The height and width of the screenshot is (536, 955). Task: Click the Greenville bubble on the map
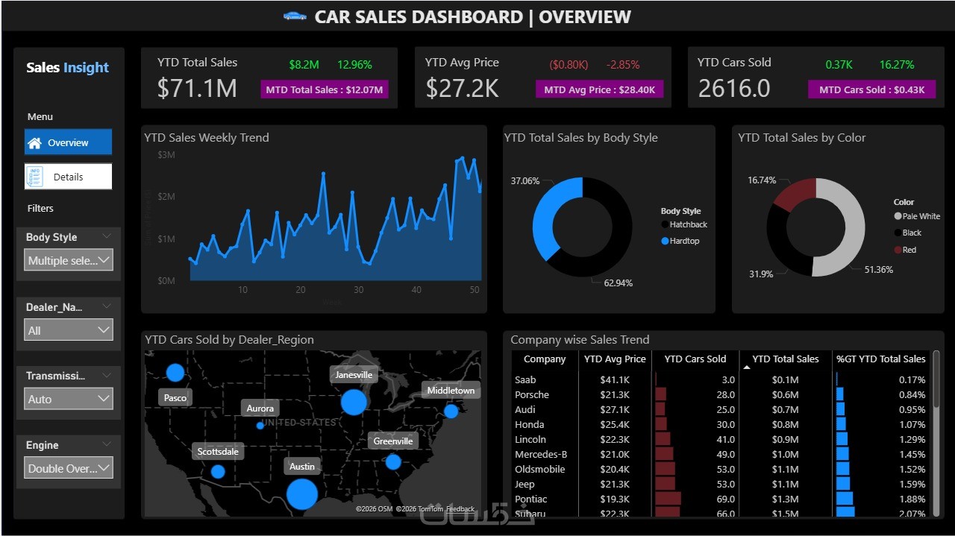(393, 462)
